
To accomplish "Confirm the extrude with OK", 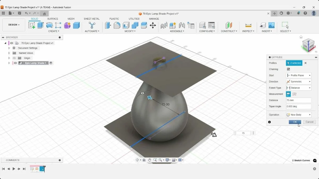I will tap(295, 122).
